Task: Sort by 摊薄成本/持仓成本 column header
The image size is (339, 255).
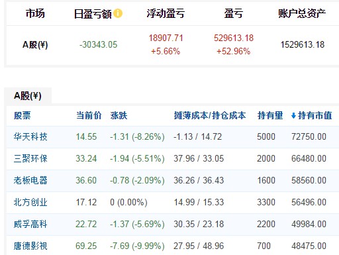Action: coord(210,115)
